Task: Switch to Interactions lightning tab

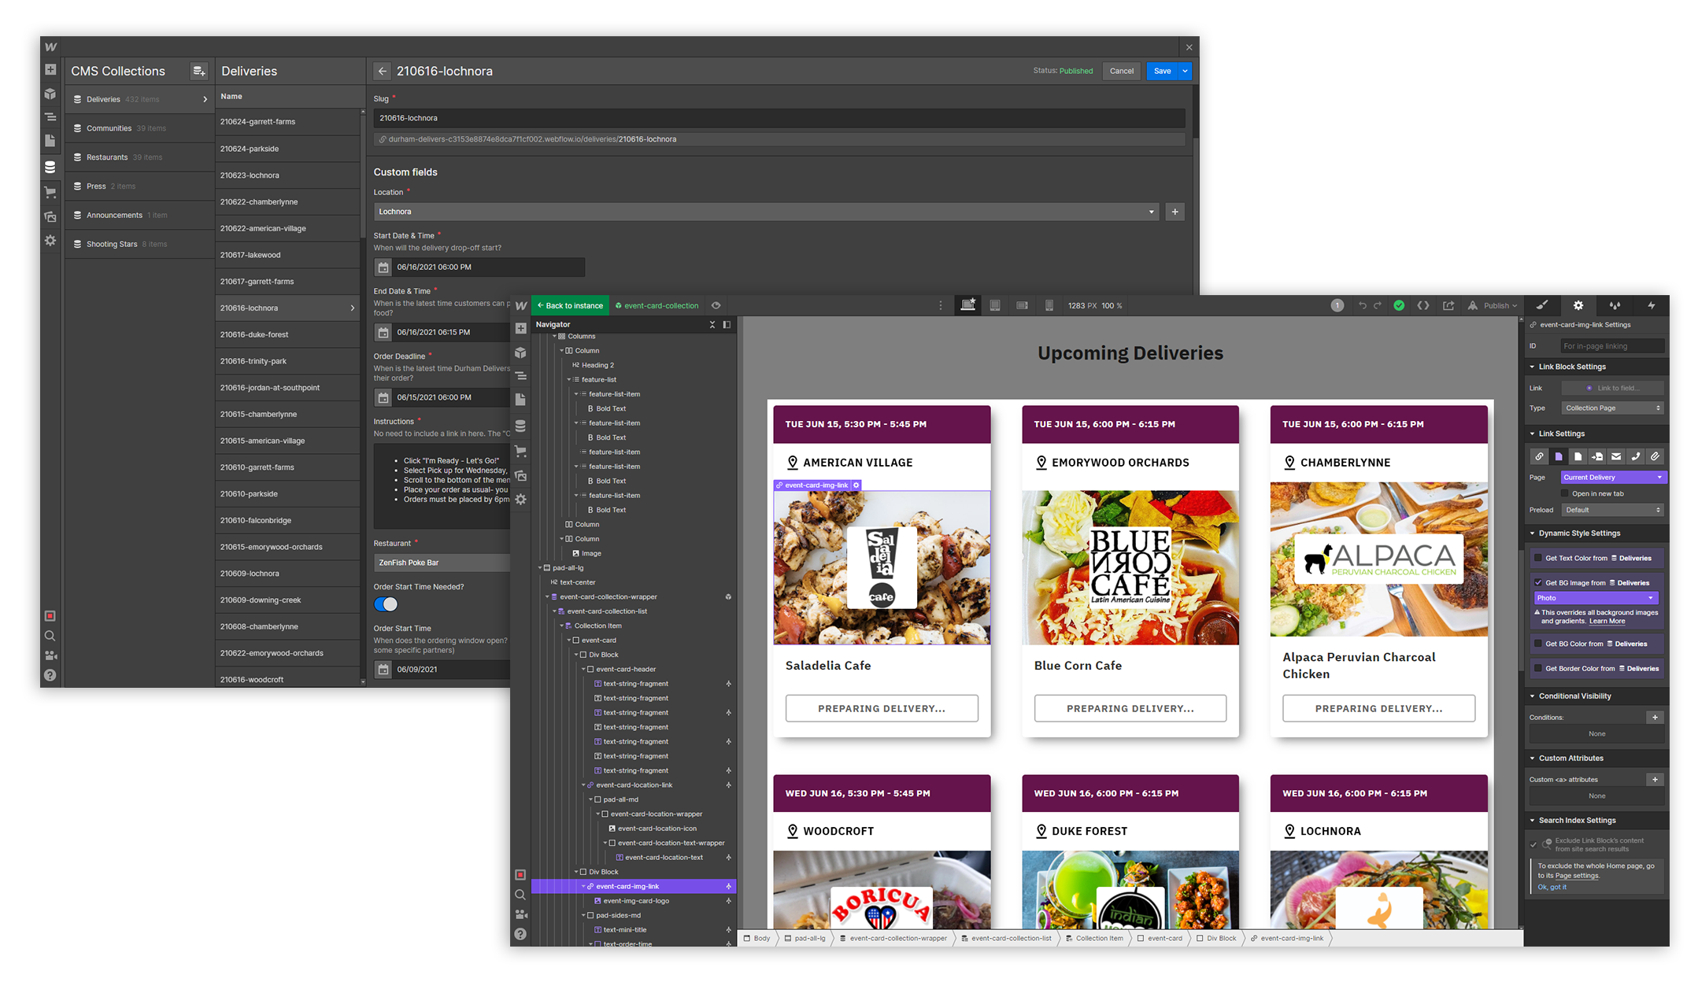Action: coord(1652,305)
